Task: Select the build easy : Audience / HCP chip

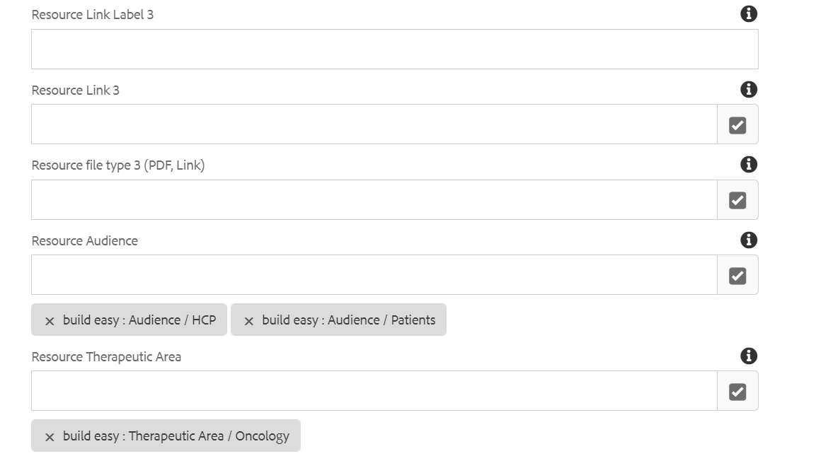Action: [x=129, y=320]
